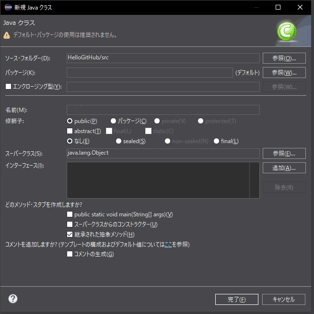Select the sealed modifier radio button
The image size is (314, 314).
[x=119, y=141]
